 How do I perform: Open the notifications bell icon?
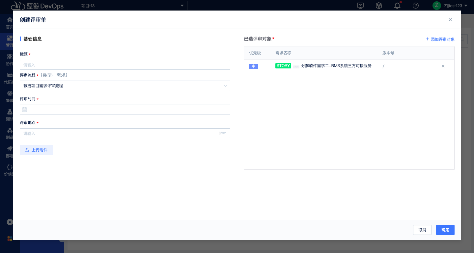pos(397,6)
